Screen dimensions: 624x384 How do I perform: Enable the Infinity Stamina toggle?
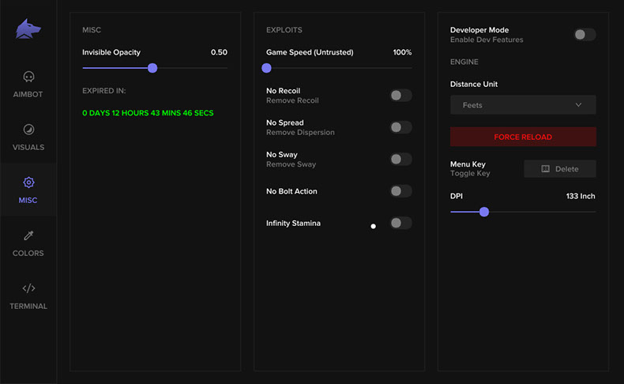pyautogui.click(x=400, y=223)
